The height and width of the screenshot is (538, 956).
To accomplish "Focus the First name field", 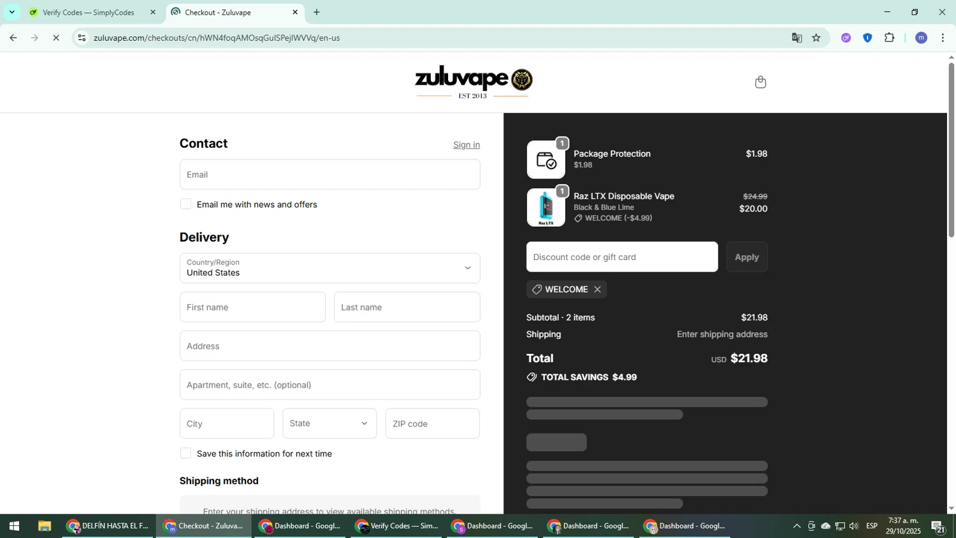I will pos(252,307).
